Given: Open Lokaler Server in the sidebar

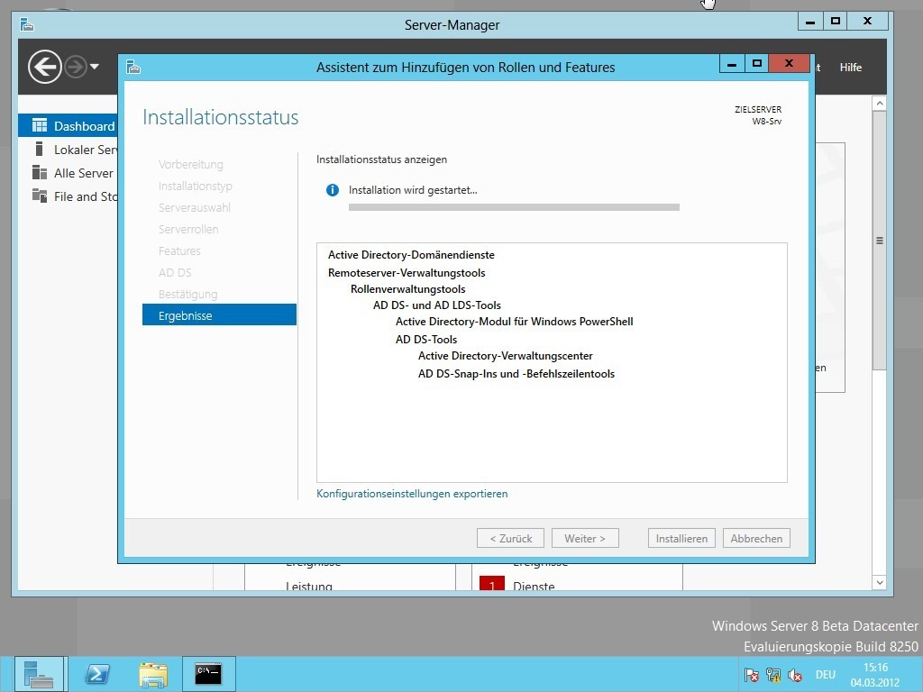Looking at the screenshot, I should pos(68,150).
